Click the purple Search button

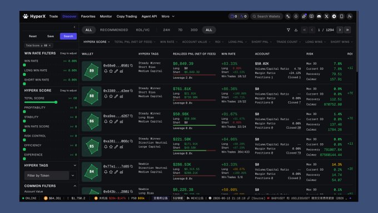[x=68, y=36]
